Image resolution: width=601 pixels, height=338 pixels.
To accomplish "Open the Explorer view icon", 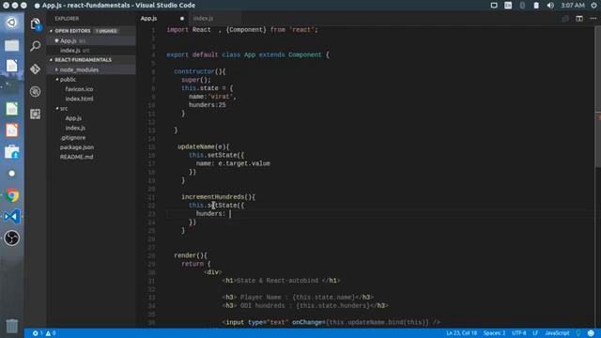I will click(x=36, y=24).
